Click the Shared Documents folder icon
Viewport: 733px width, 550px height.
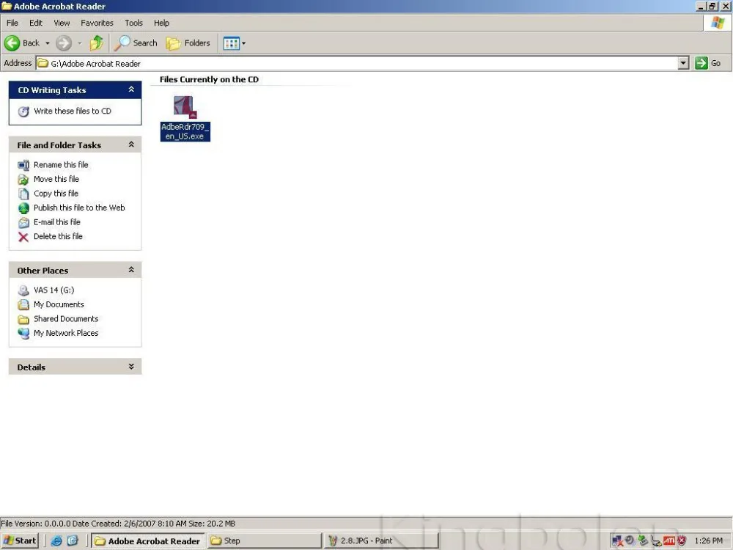pyautogui.click(x=23, y=320)
